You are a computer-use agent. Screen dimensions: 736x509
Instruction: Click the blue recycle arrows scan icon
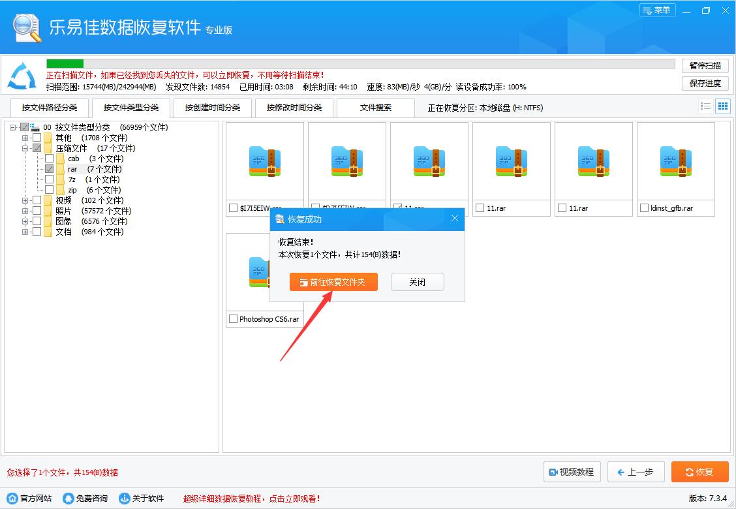pos(23,76)
